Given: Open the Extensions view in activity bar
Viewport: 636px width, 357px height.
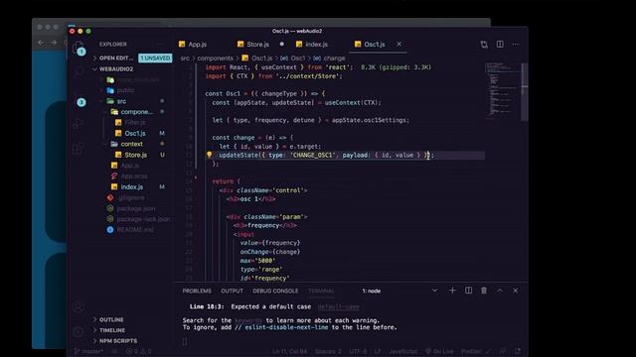Looking at the screenshot, I should click(79, 149).
